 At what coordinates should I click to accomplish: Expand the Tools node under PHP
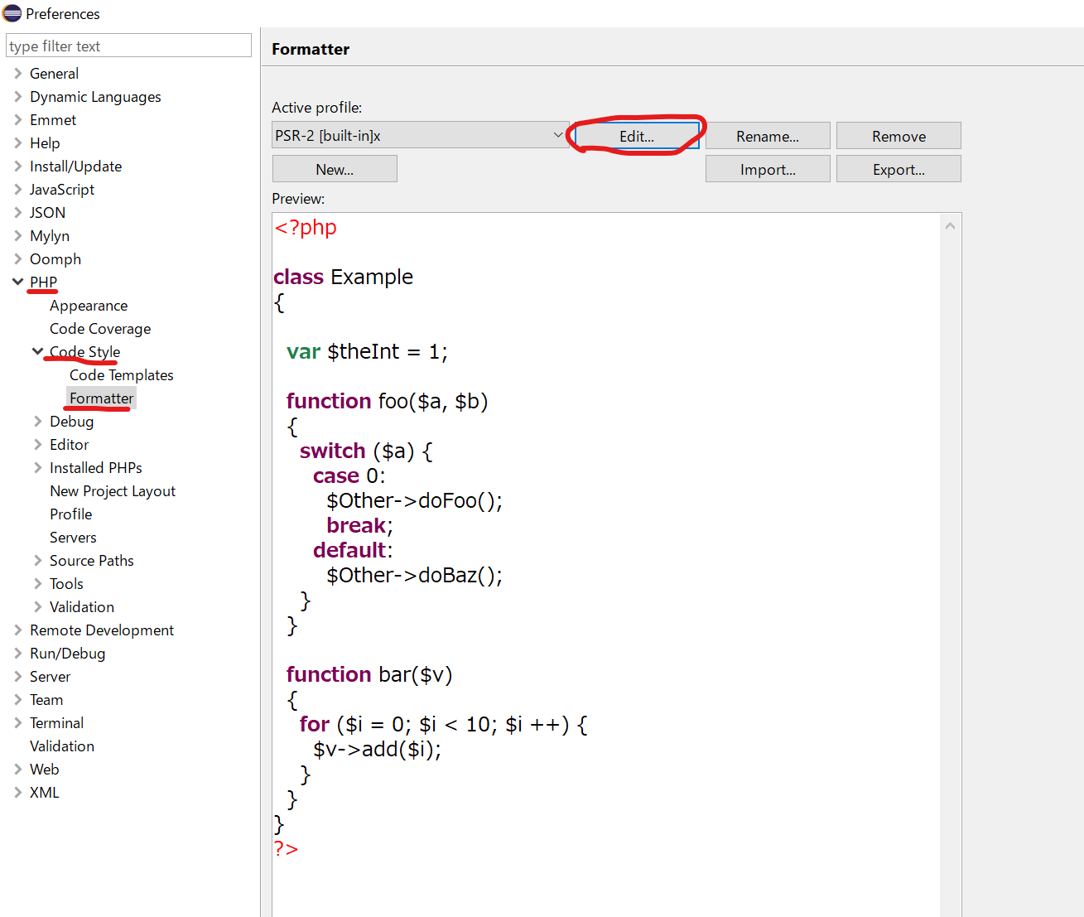(37, 583)
